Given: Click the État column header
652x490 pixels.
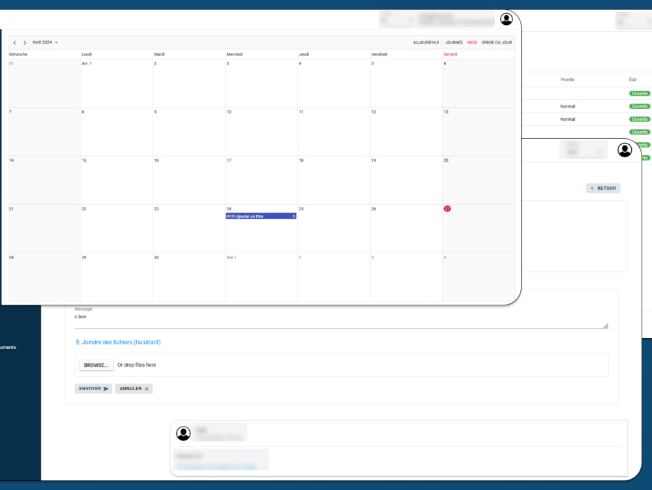Looking at the screenshot, I should (x=632, y=80).
